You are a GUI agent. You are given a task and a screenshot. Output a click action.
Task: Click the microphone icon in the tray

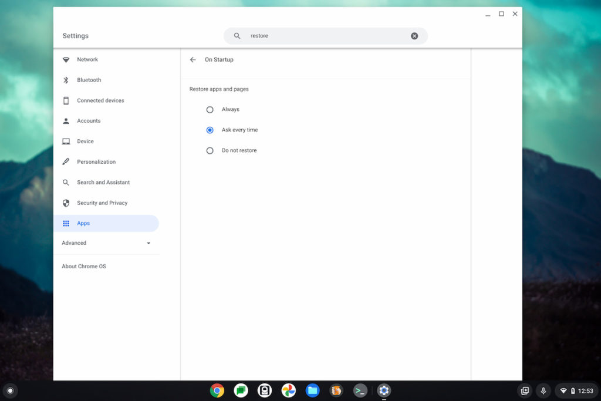tap(543, 390)
